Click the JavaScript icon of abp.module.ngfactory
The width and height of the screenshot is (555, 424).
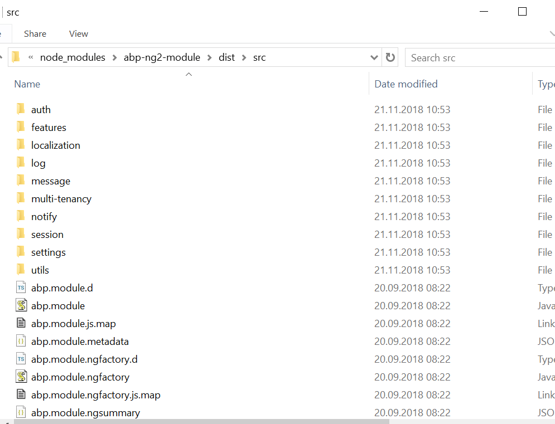[21, 377]
